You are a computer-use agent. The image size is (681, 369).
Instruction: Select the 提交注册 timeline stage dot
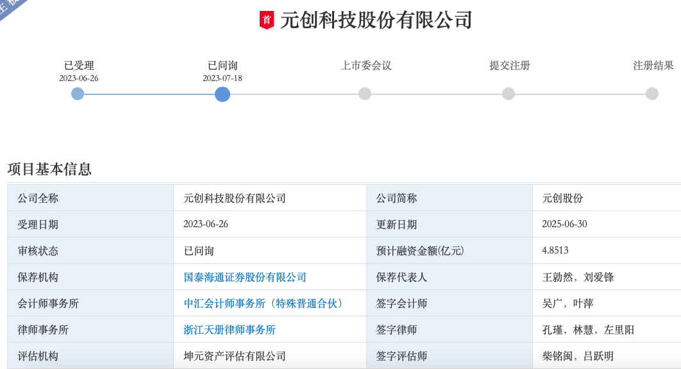(x=508, y=94)
